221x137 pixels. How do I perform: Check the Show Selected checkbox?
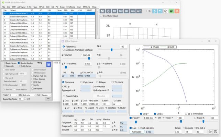33,79
